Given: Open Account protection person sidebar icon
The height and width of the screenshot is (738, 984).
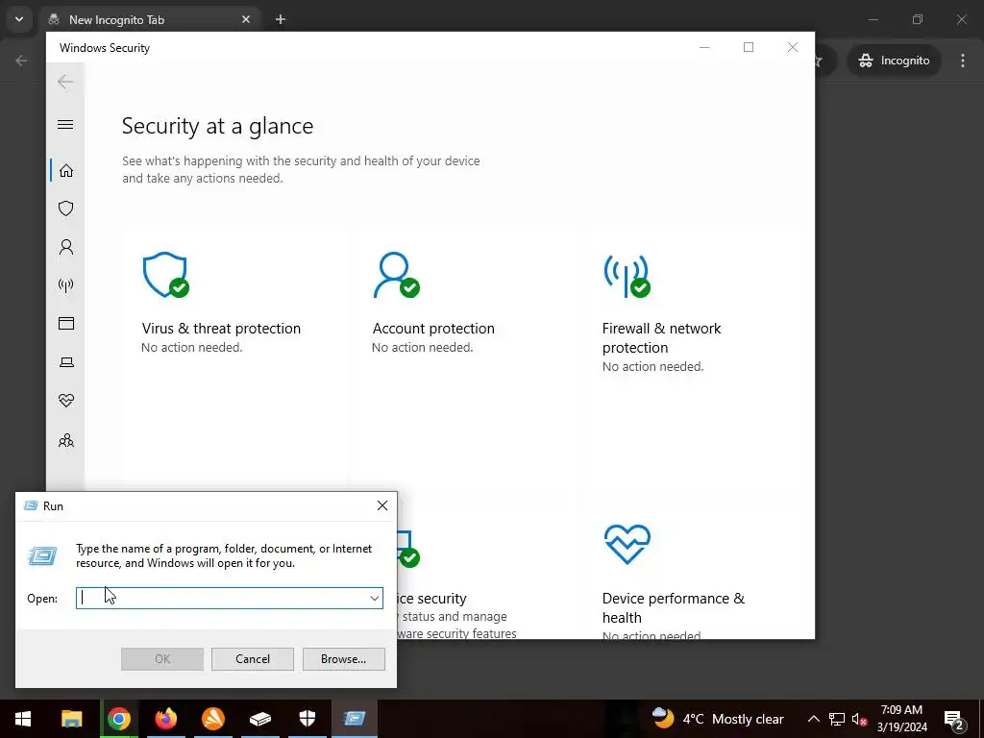Looking at the screenshot, I should point(66,247).
